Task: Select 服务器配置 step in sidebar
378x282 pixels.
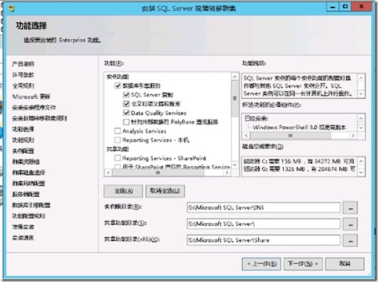Action: pos(26,194)
